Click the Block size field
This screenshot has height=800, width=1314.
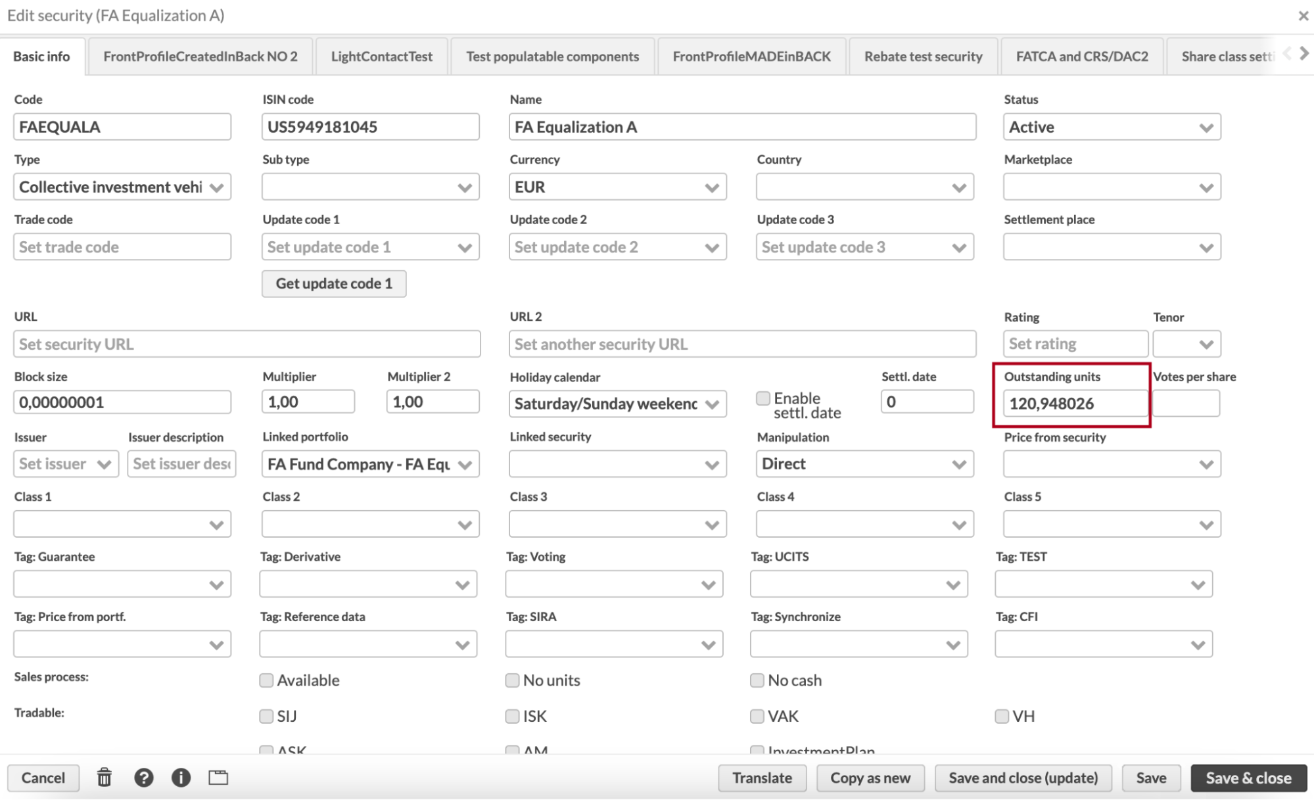point(122,402)
